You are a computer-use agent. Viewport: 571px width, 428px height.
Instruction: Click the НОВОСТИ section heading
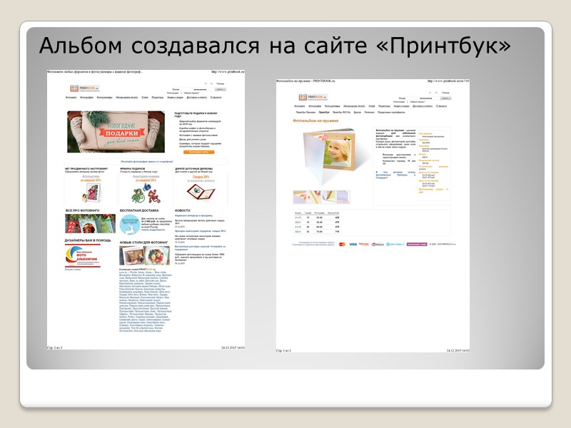(183, 210)
